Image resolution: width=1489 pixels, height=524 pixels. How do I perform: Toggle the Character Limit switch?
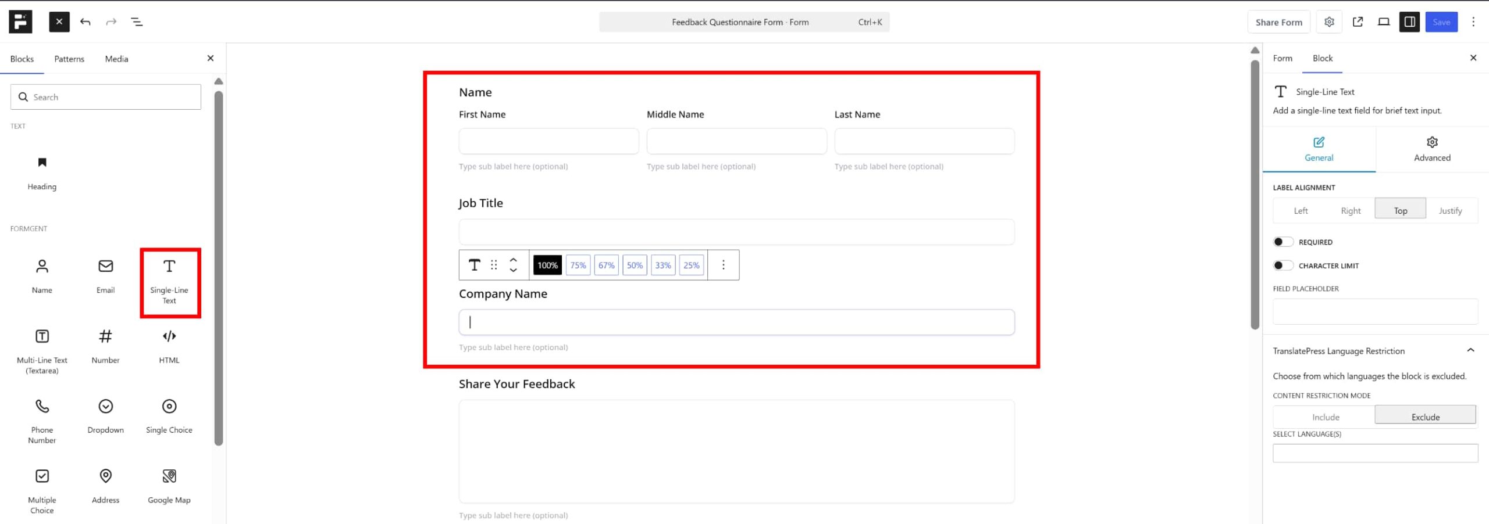pyautogui.click(x=1283, y=265)
